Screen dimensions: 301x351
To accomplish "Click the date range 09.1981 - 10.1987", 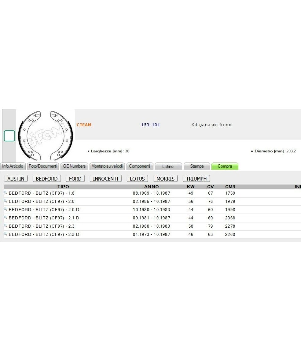I will click(152, 218).
